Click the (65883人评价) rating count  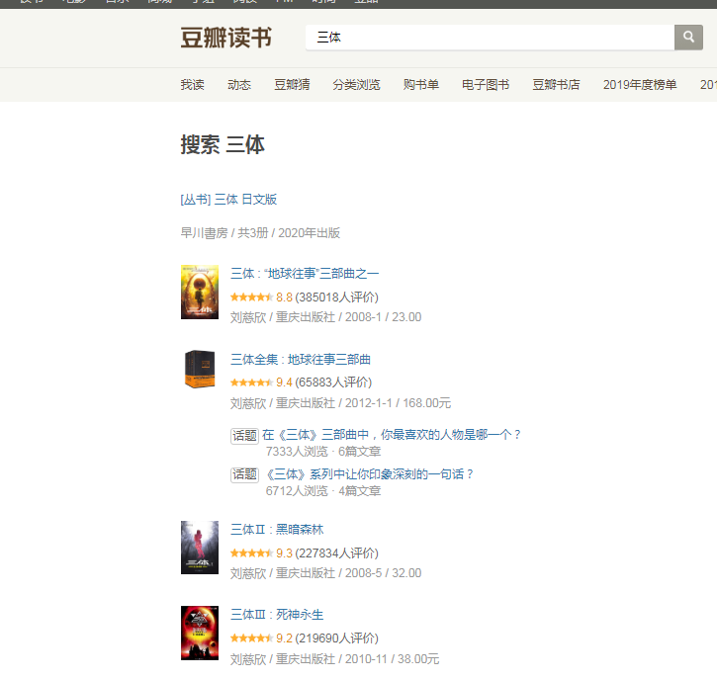(333, 382)
